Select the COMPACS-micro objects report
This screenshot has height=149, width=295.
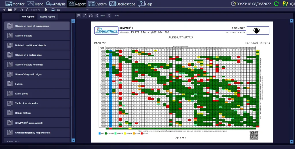(x=37, y=123)
